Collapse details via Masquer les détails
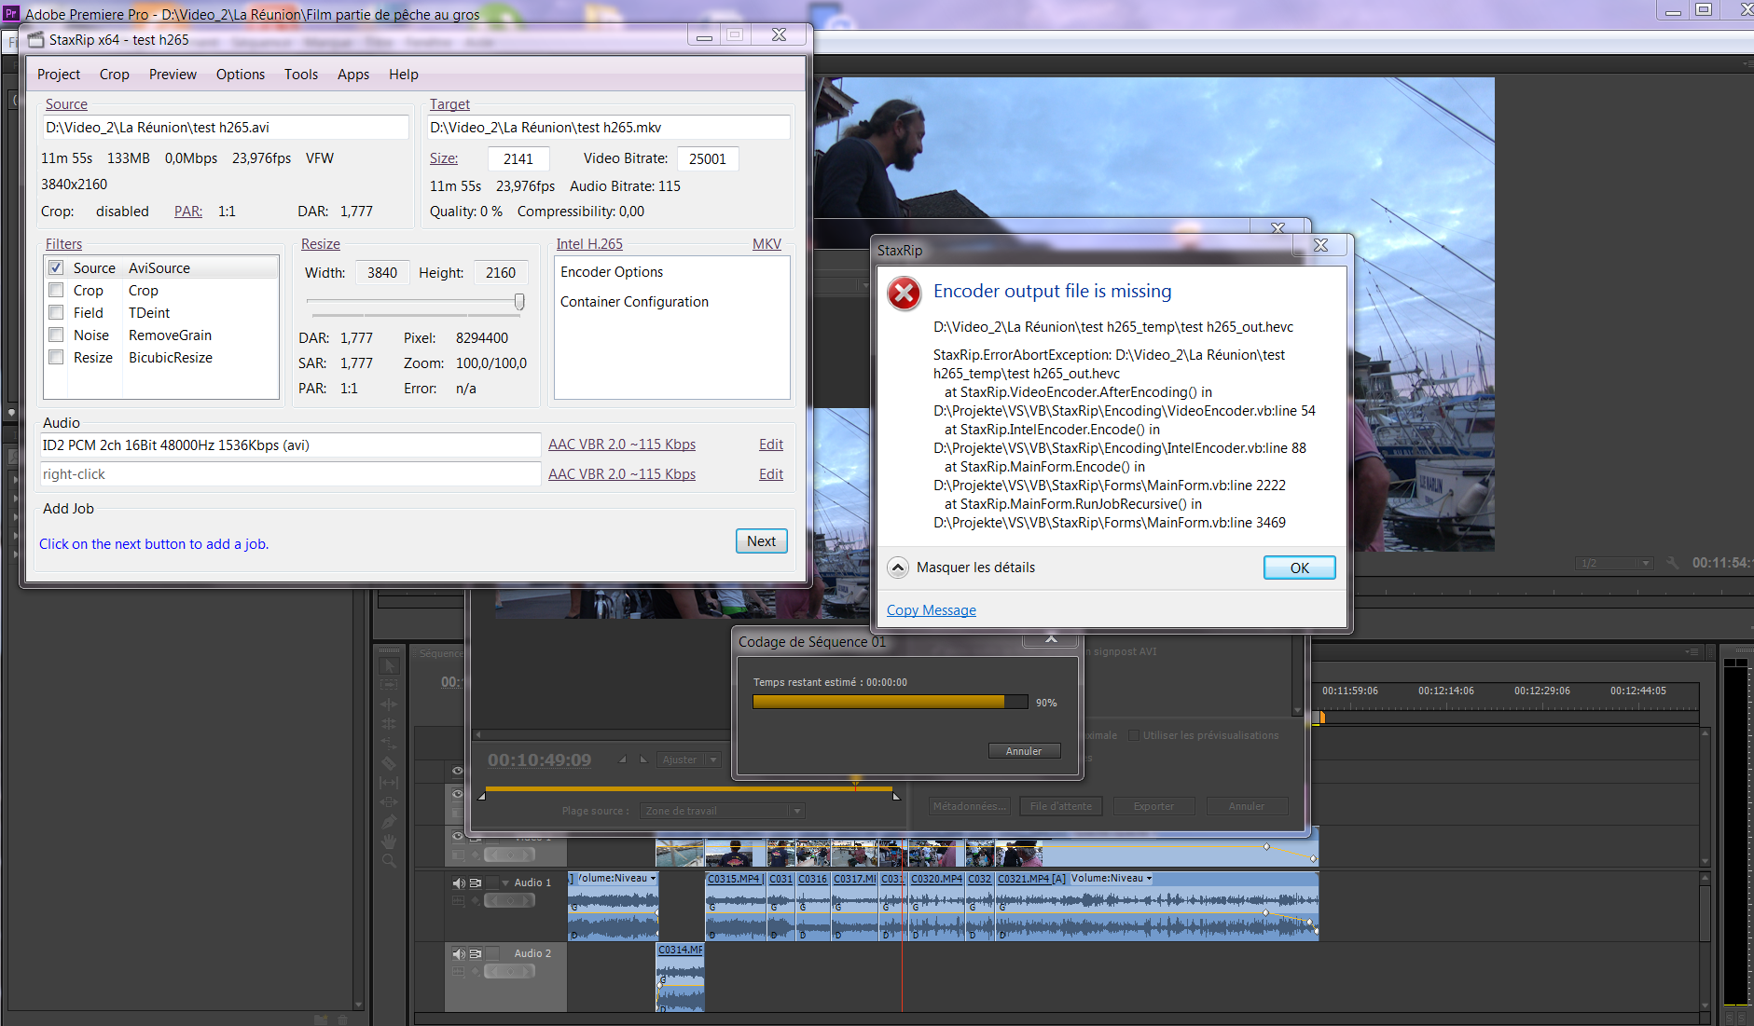The width and height of the screenshot is (1754, 1026). (962, 568)
